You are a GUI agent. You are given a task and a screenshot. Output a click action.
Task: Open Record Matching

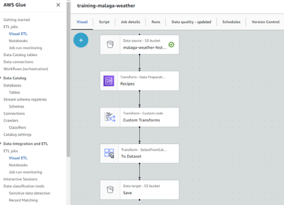(x=23, y=200)
